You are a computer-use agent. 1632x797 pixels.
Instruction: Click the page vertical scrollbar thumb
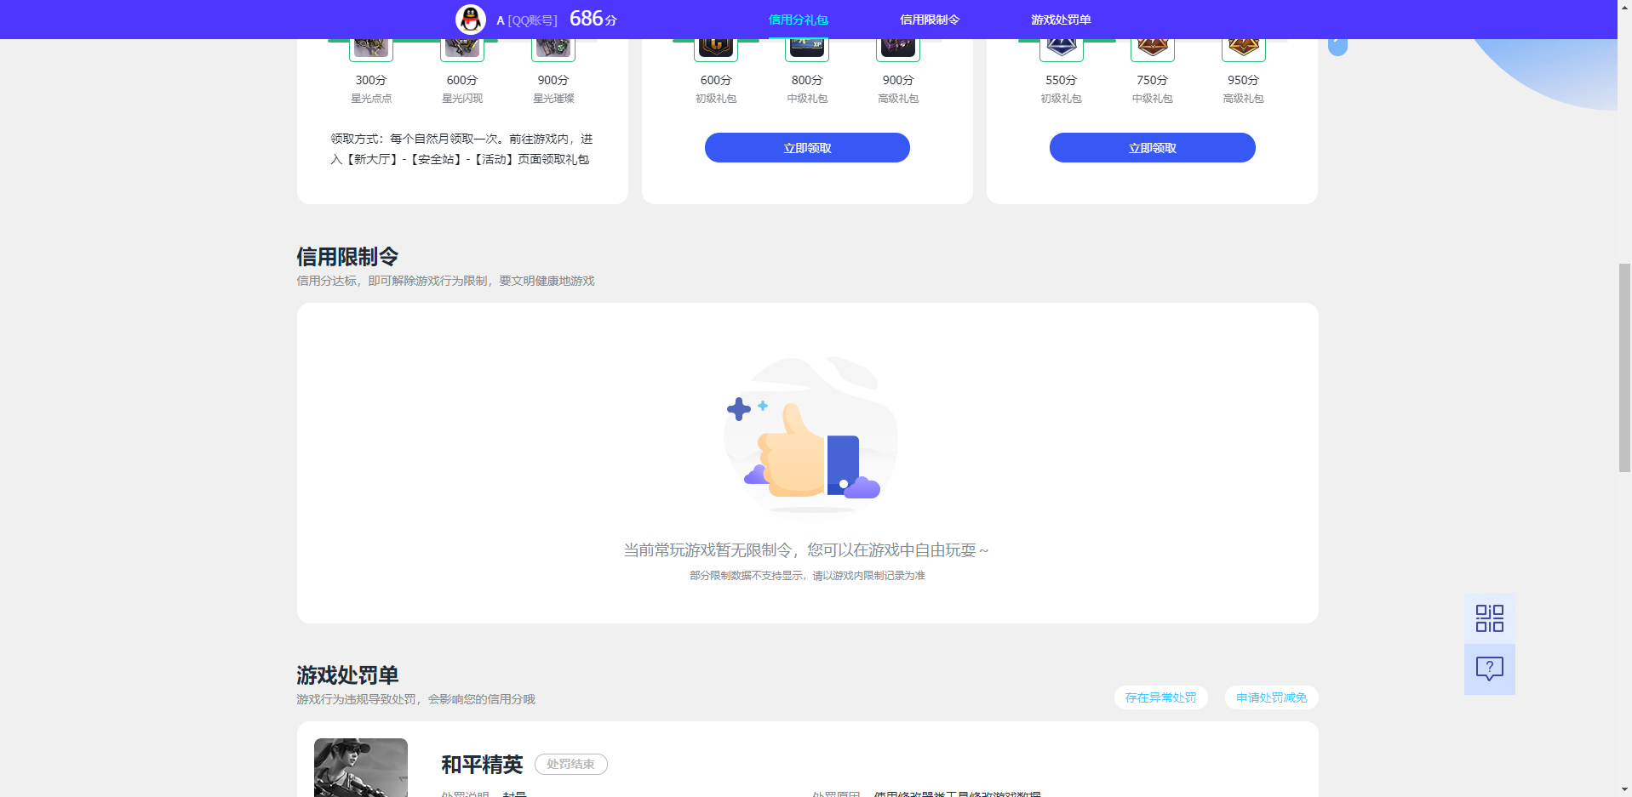click(x=1624, y=367)
